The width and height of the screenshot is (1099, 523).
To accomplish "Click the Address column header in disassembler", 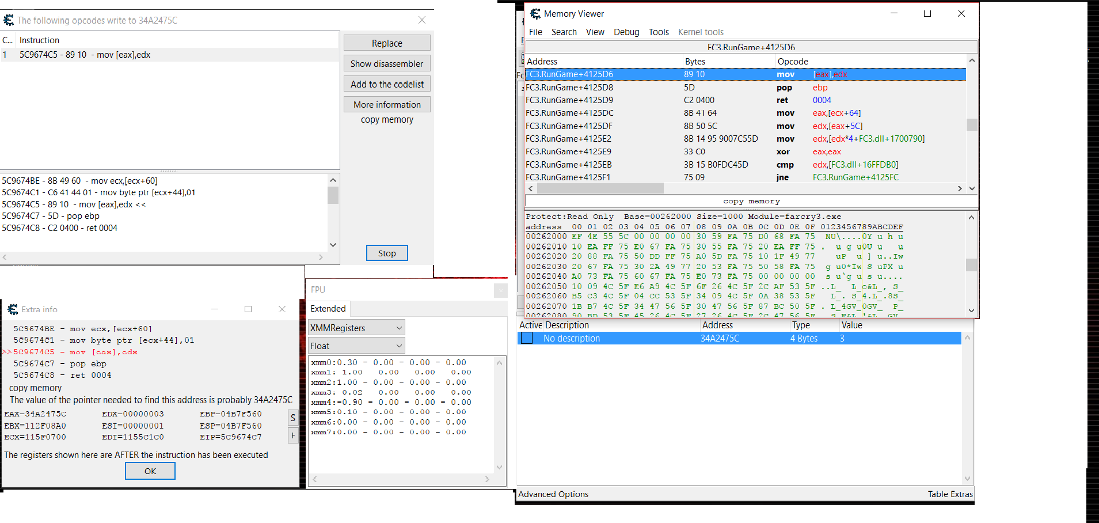I will pos(603,61).
